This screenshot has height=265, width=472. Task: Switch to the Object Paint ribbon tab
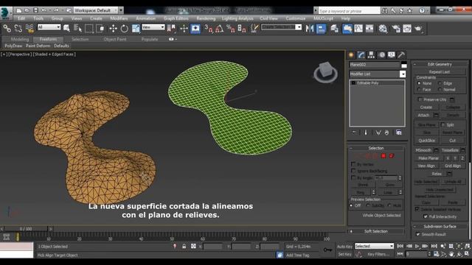point(115,39)
